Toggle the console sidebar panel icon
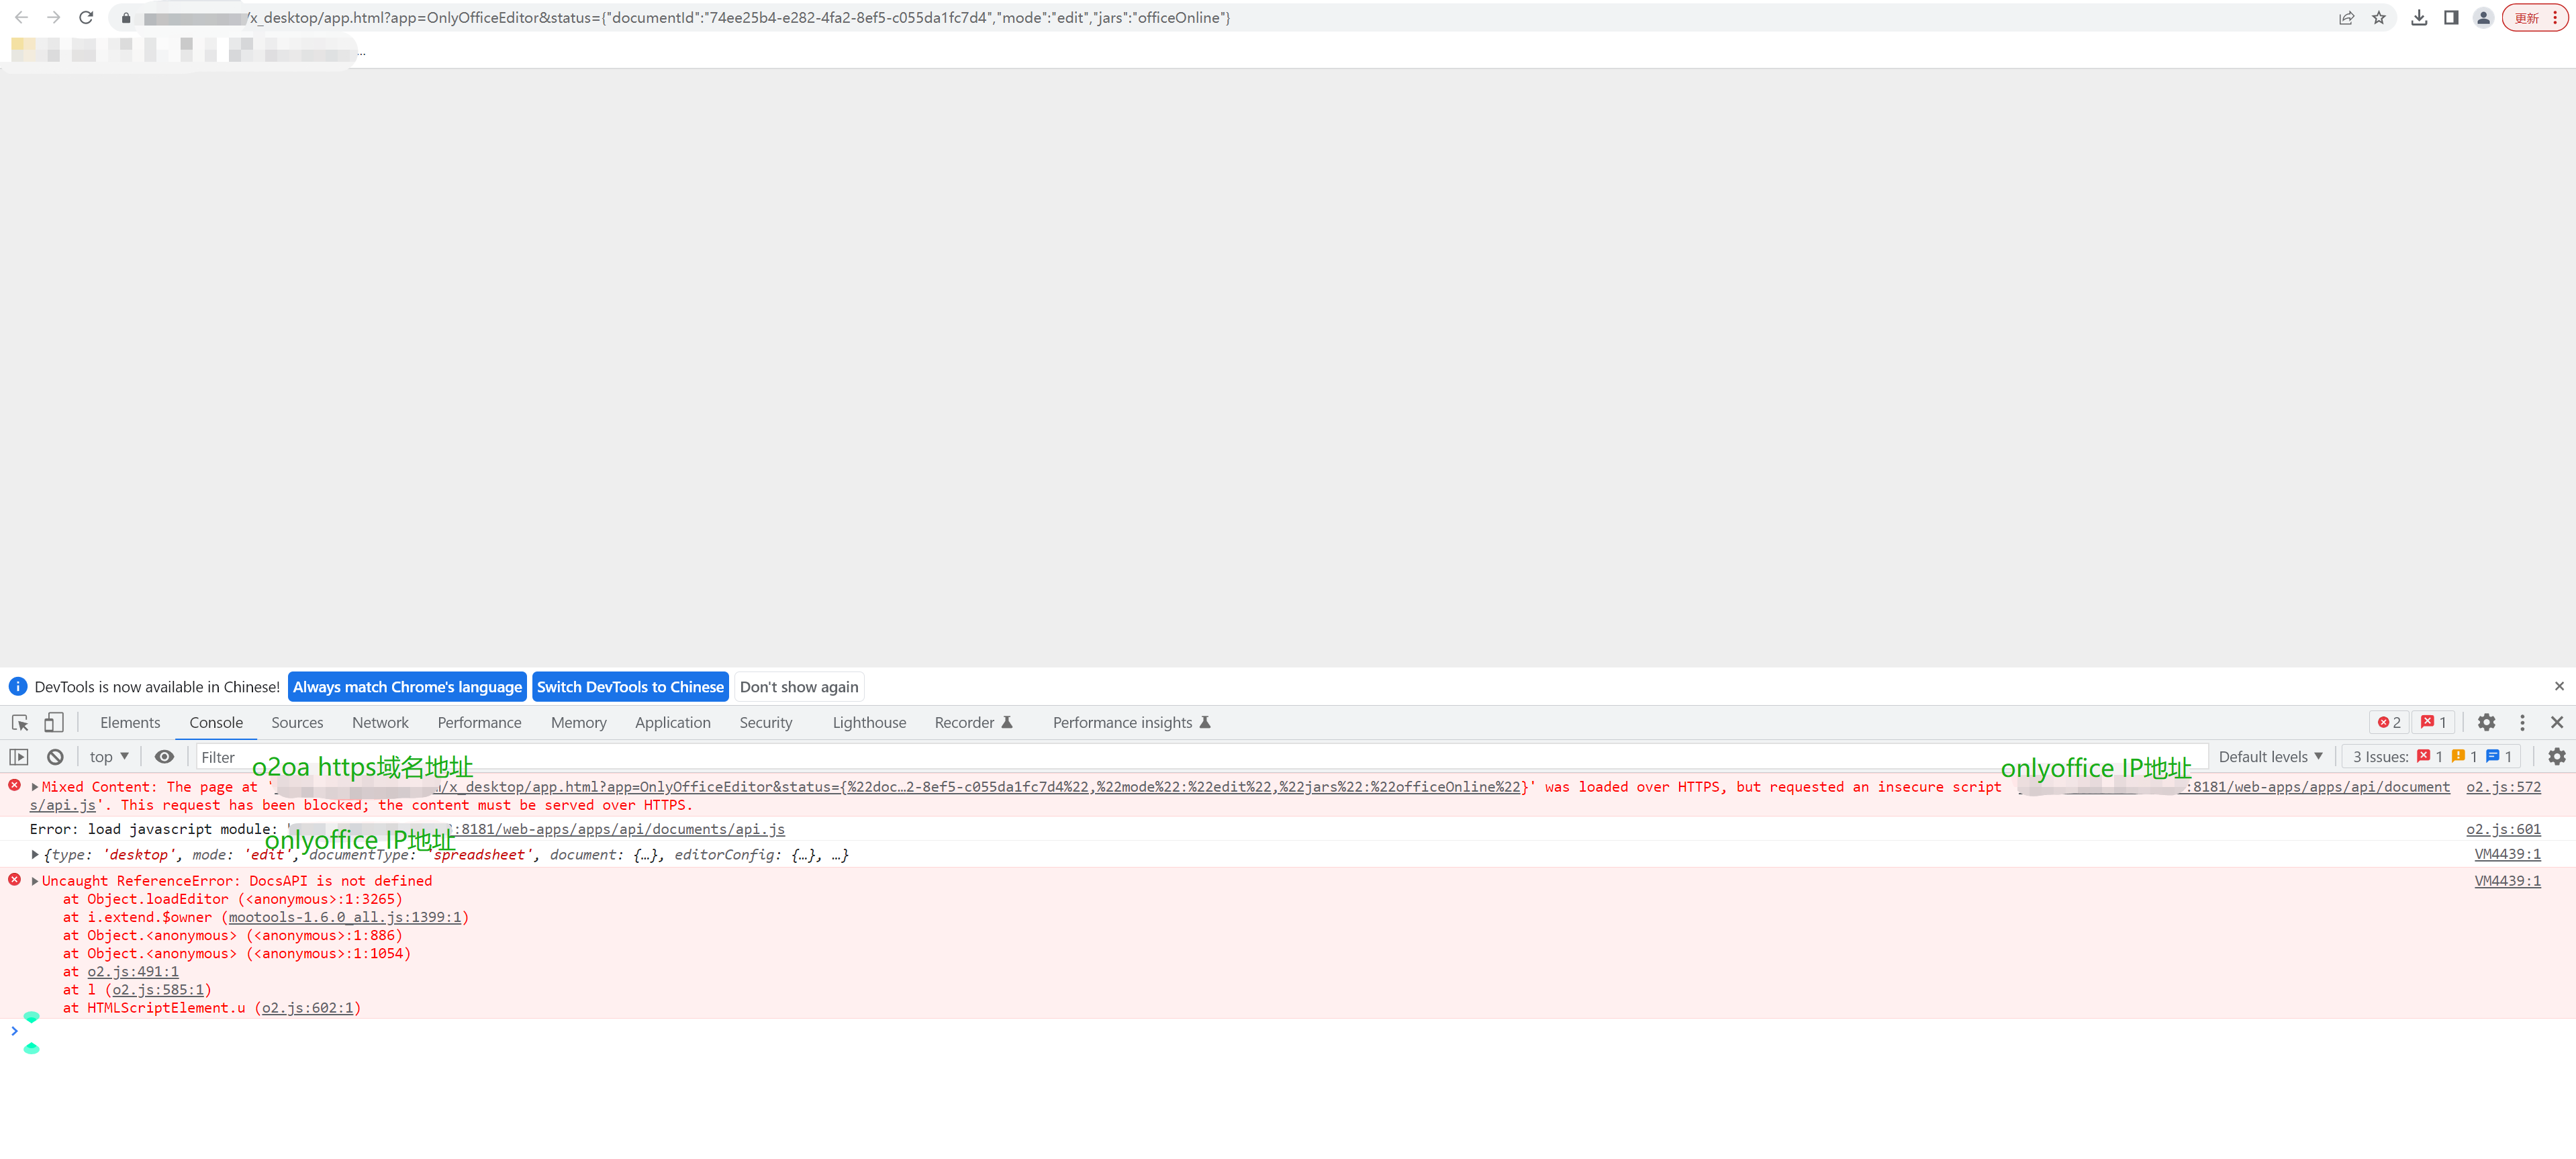 point(19,757)
